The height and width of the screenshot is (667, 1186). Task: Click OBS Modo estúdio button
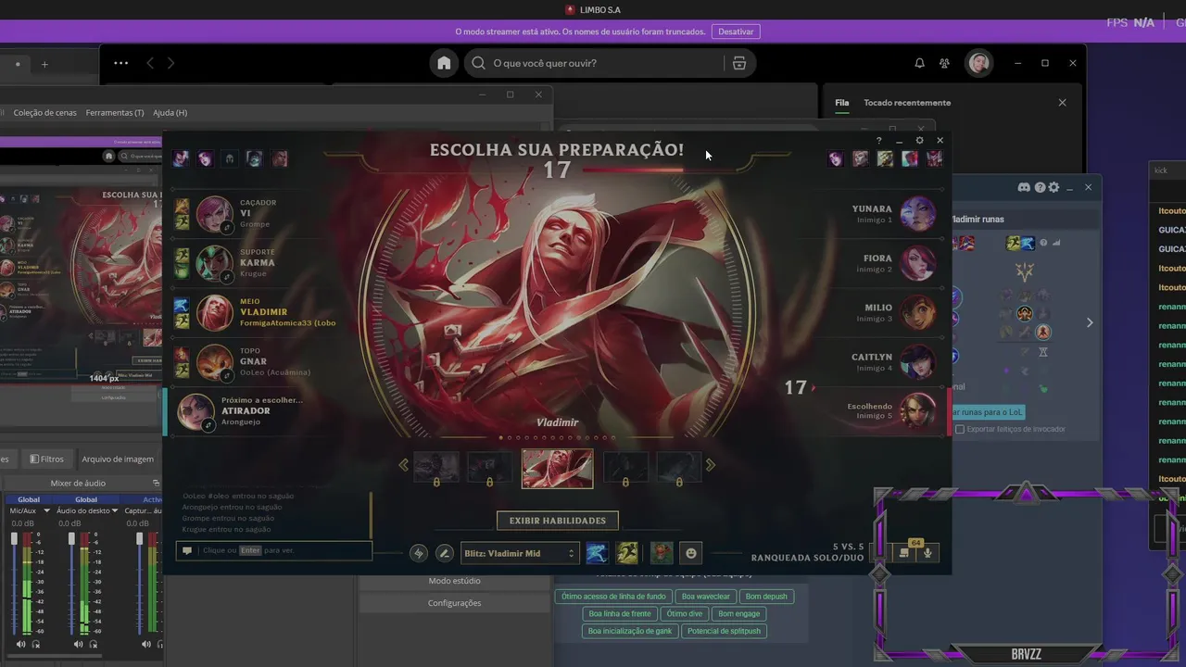[x=454, y=581]
